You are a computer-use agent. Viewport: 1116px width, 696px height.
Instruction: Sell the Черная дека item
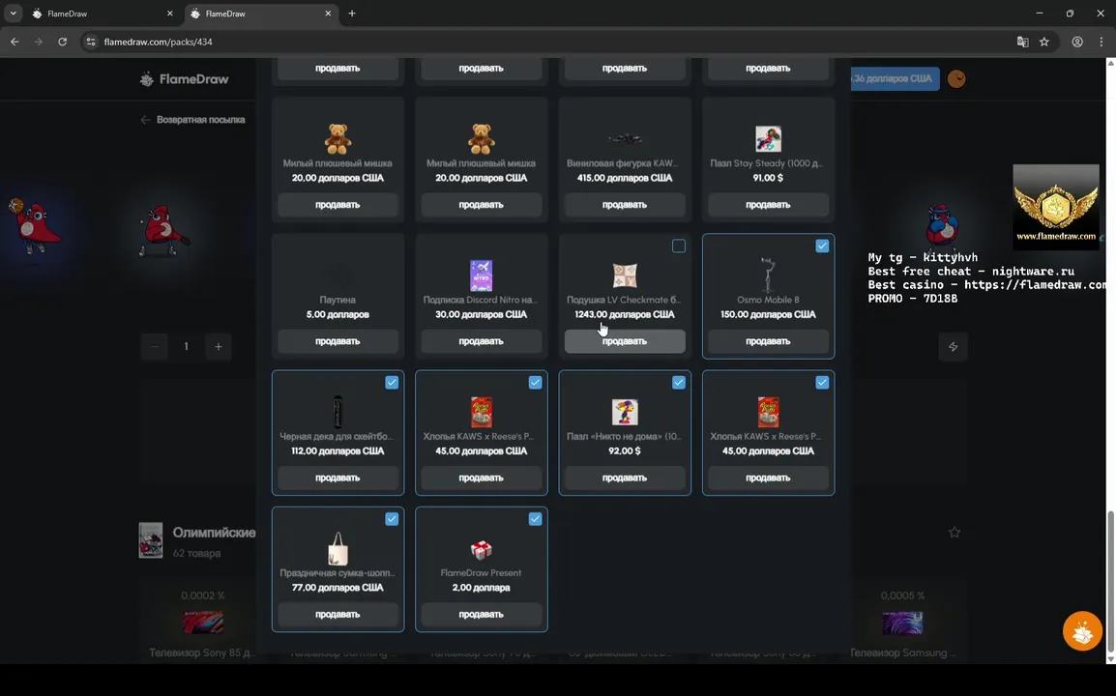point(338,478)
